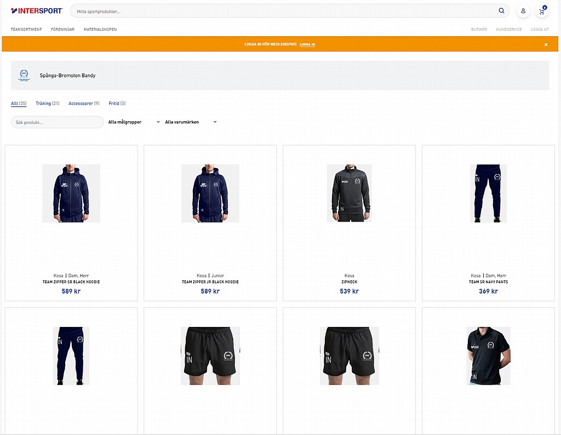Click the Spånga-Bromsten Bandy club logo
561x435 pixels.
(x=24, y=75)
